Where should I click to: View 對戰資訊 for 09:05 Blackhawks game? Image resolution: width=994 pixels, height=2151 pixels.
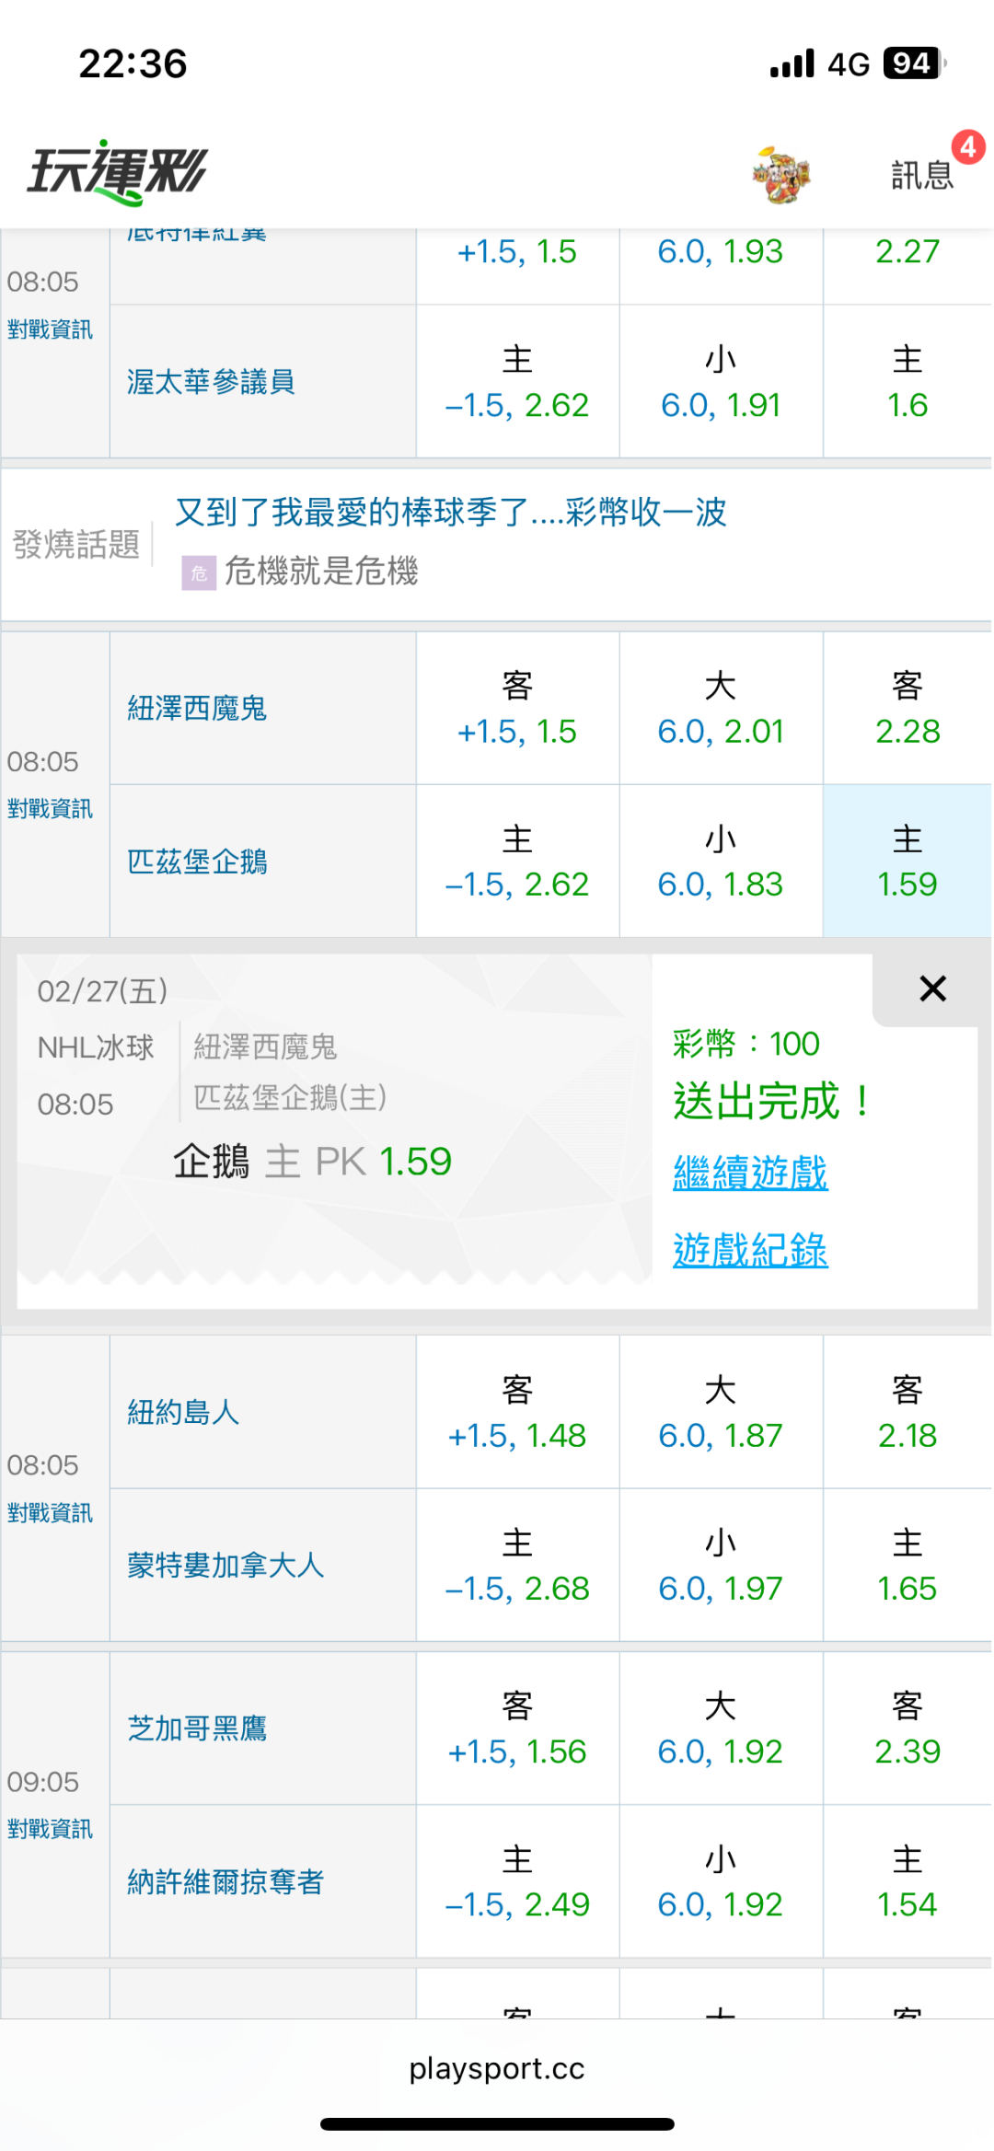pyautogui.click(x=50, y=1829)
